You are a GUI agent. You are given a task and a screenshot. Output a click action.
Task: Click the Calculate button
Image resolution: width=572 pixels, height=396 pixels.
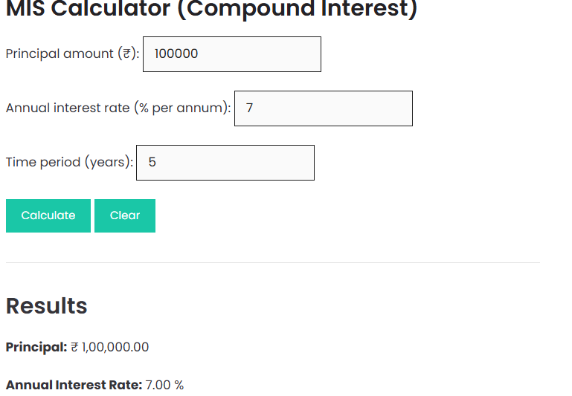pos(48,215)
